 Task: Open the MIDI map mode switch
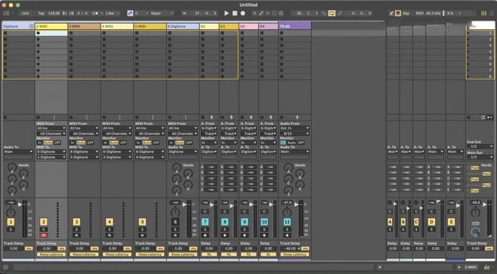click(419, 13)
